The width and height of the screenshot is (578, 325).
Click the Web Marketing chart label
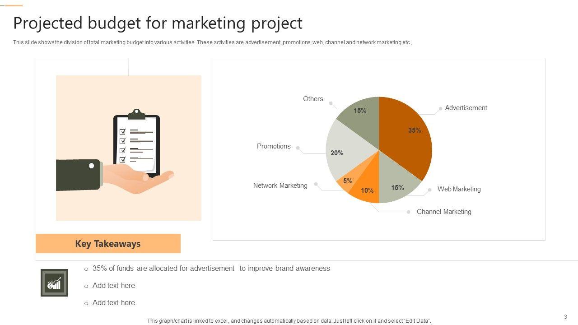(459, 189)
